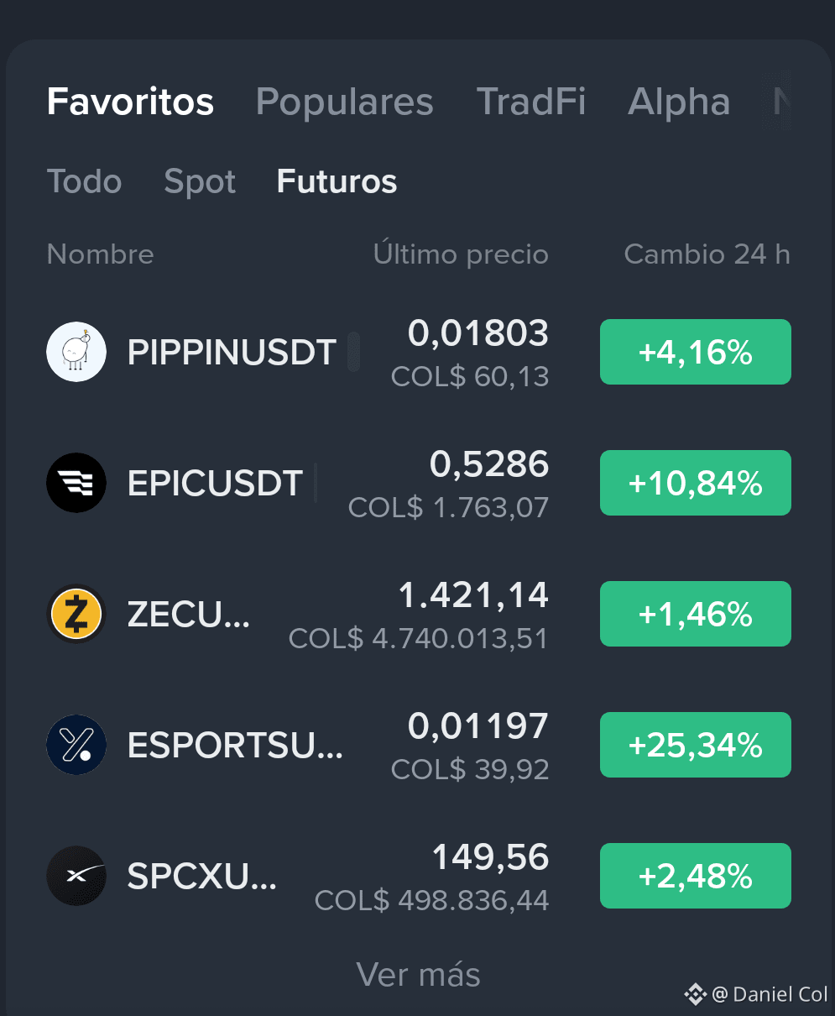
Task: Click the Binance logo watermark icon
Action: click(695, 994)
